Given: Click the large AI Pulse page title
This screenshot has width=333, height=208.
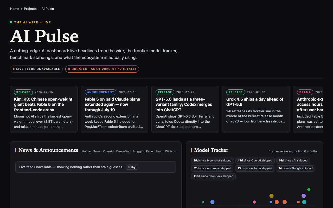Looking at the screenshot, I should point(44,36).
